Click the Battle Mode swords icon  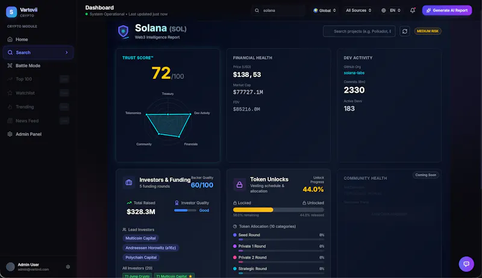(10, 66)
